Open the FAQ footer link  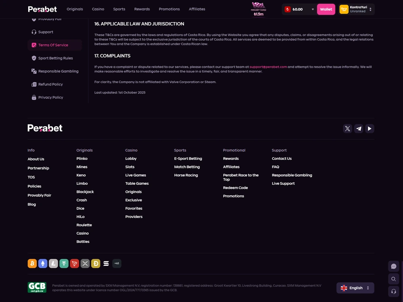tap(276, 167)
